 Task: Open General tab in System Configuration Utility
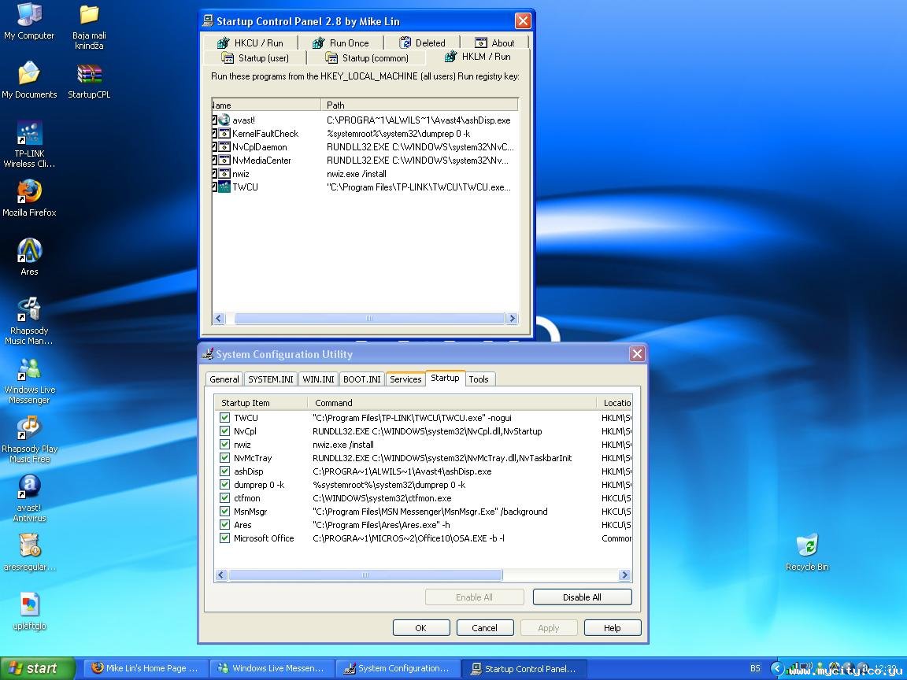pyautogui.click(x=224, y=379)
